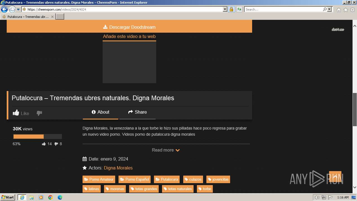The image size is (357, 201).
Task: Open a new tab button
Action: pyautogui.click(x=60, y=17)
